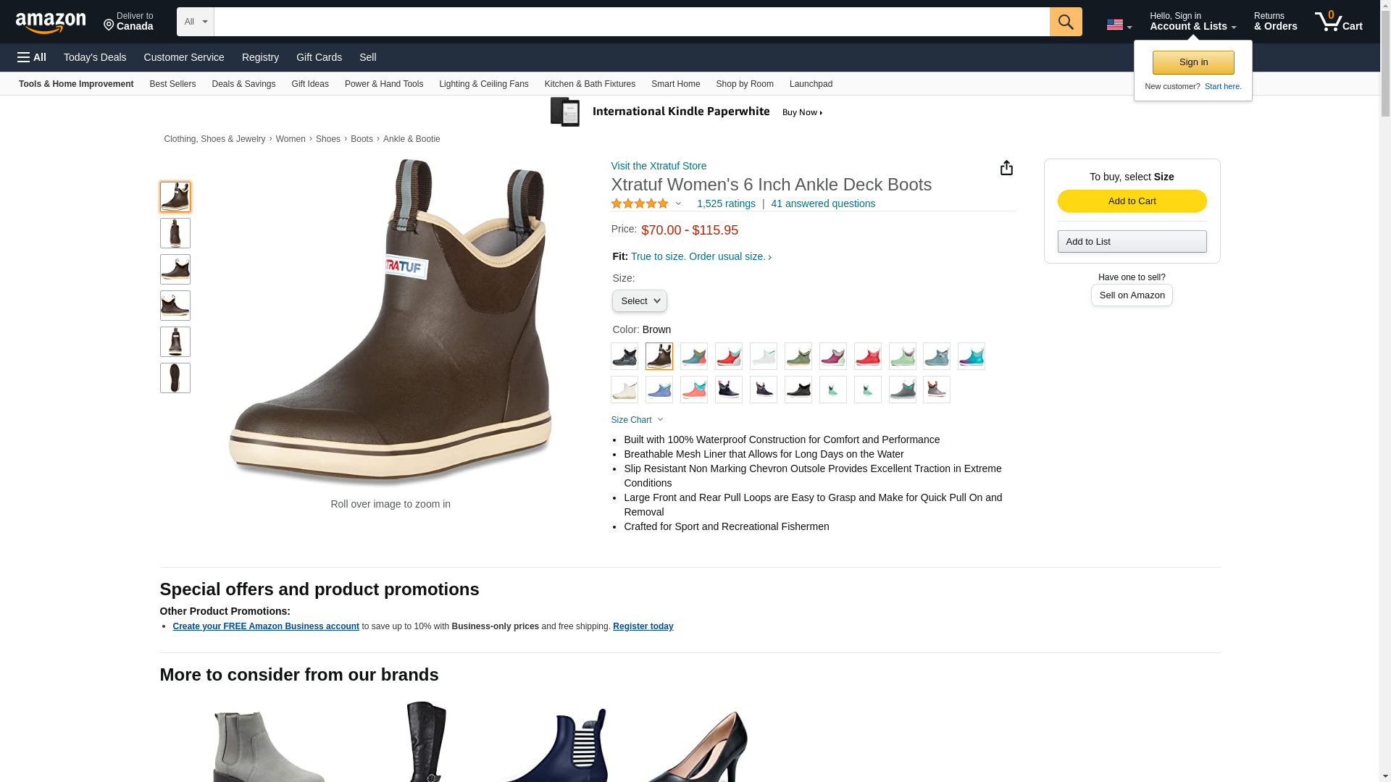Open the US flag language selector
The width and height of the screenshot is (1391, 782).
click(1119, 25)
